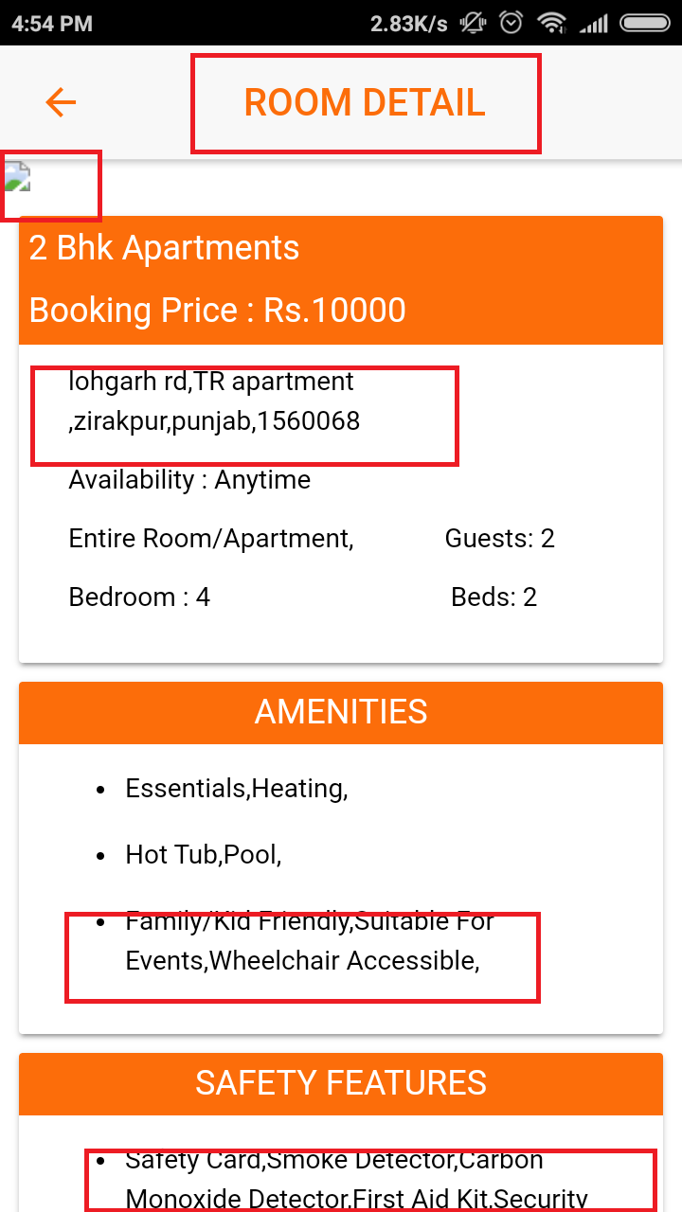Tap the muted notification bell icon
The width and height of the screenshot is (682, 1212).
473,23
